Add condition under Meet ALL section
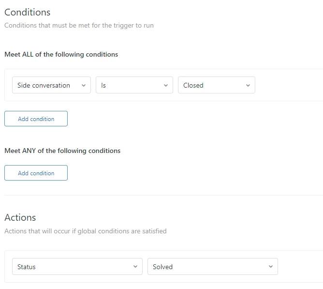The image size is (323, 289). [36, 119]
